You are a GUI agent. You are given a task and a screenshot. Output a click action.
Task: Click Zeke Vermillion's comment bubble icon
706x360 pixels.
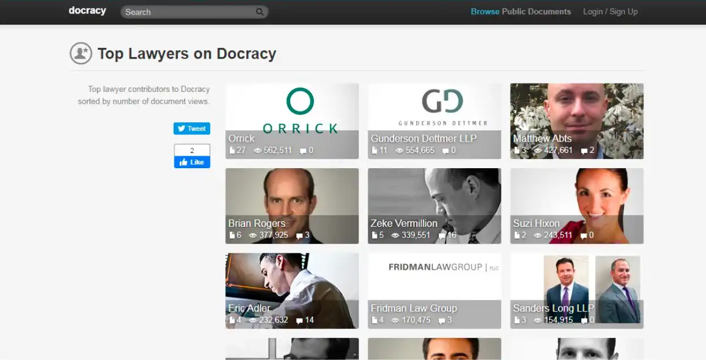click(441, 236)
